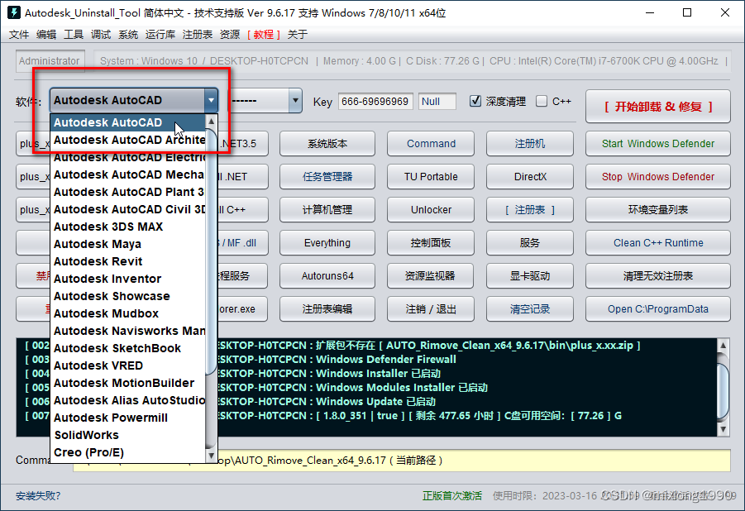Open the 注册表 menu
The image size is (745, 511).
tap(198, 34)
